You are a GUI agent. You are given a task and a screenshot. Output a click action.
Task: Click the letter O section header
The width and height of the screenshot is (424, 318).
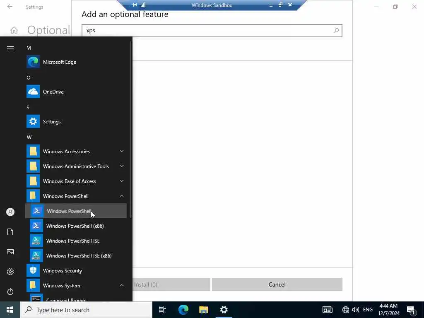coord(29,77)
